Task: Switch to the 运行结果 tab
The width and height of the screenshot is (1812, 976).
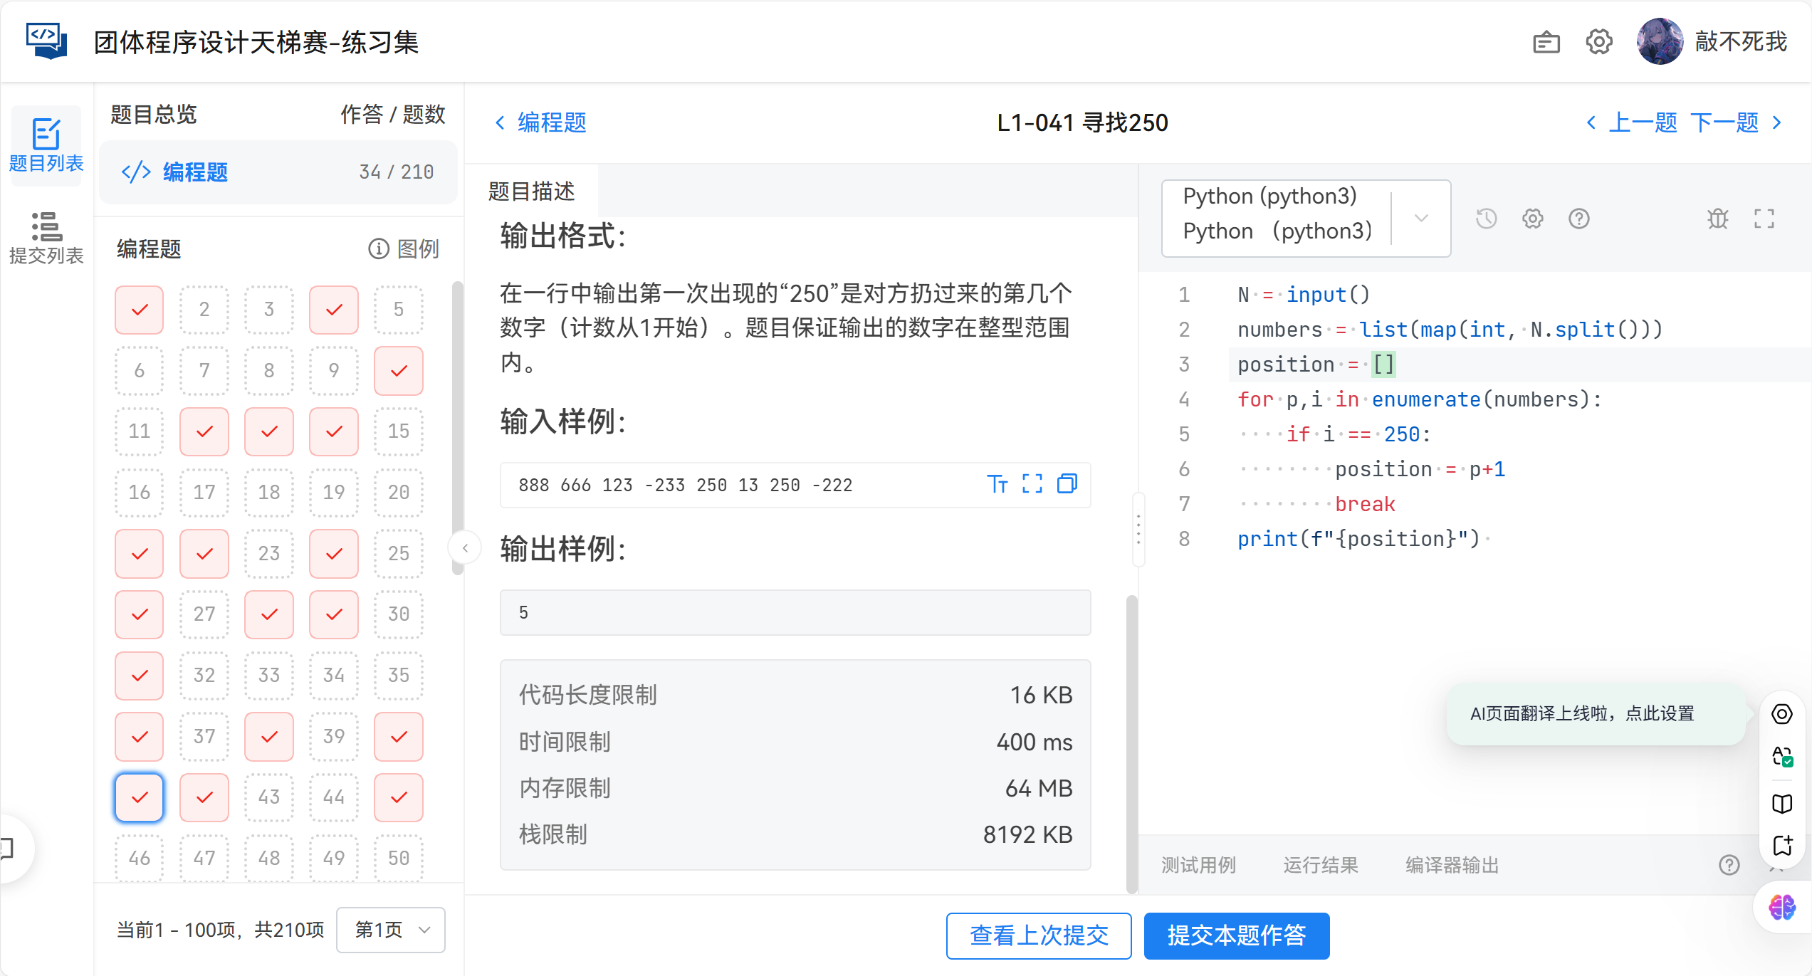Action: 1320,865
